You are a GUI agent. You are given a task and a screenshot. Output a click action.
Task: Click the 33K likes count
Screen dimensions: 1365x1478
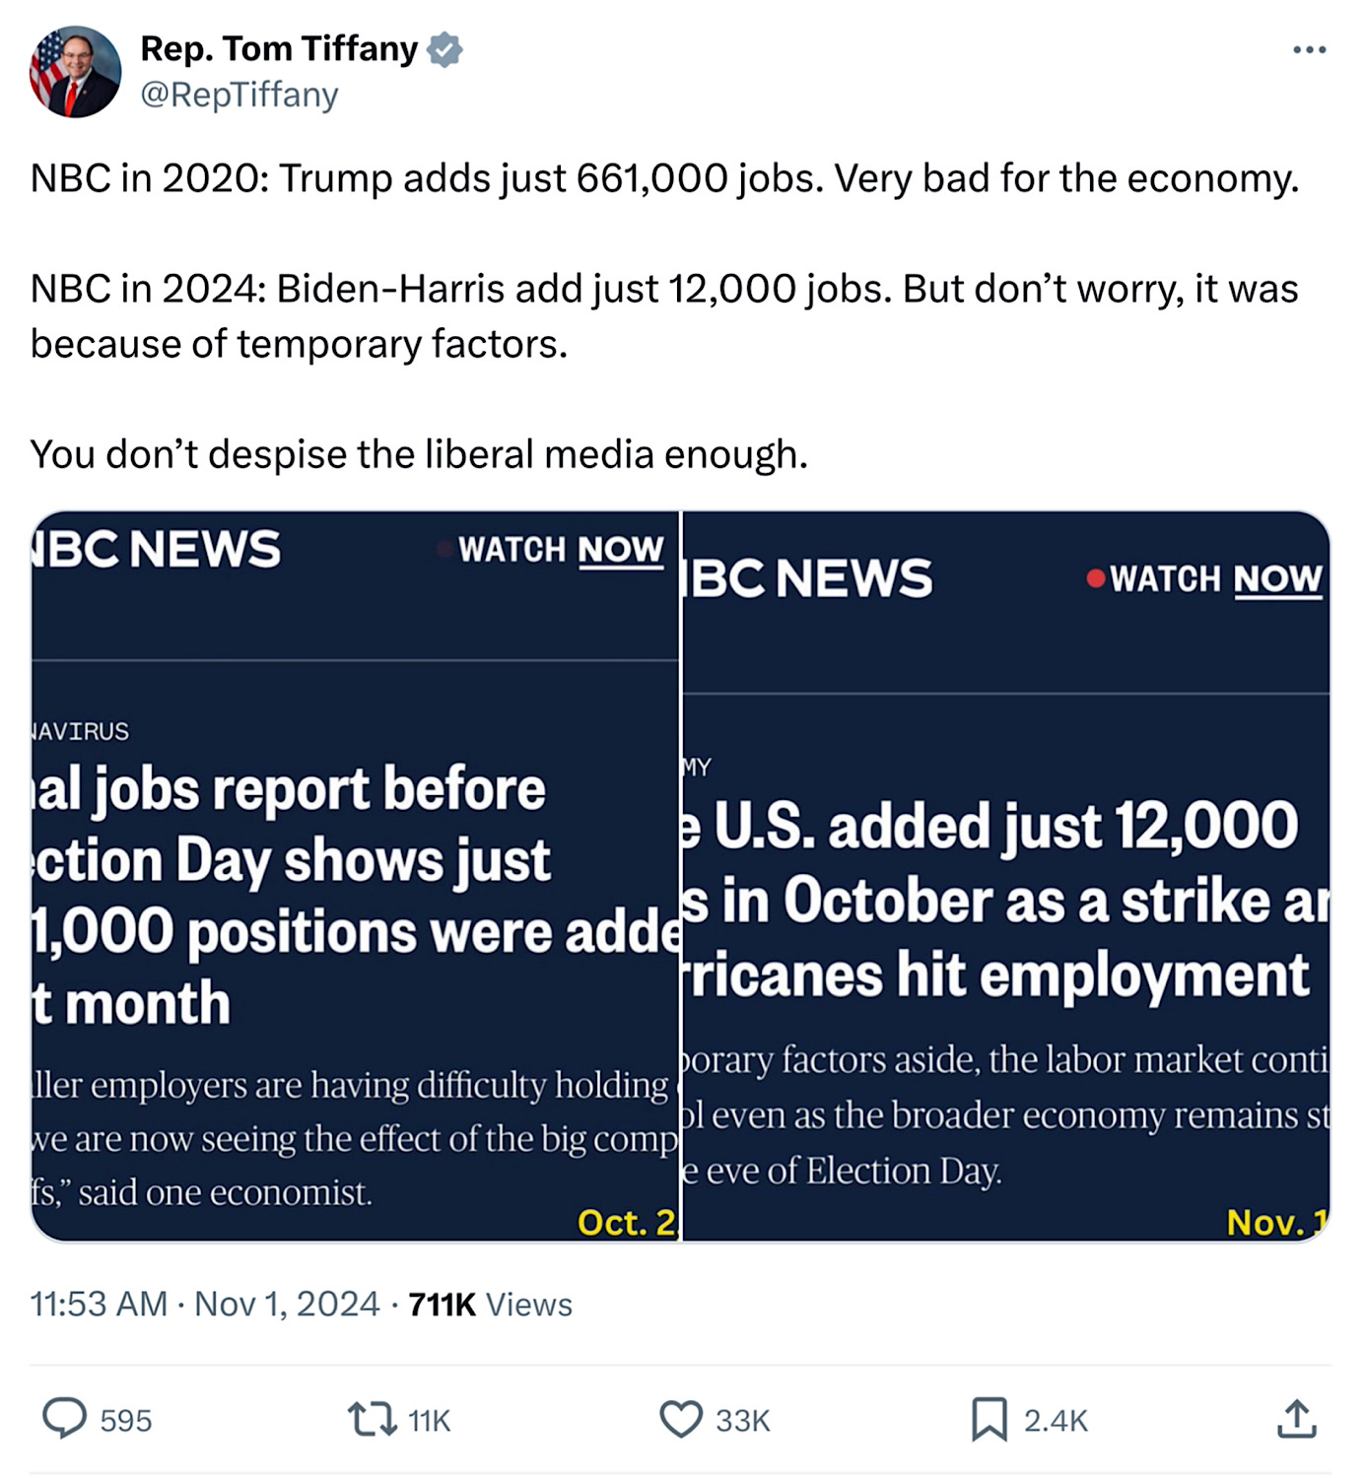pos(743,1420)
